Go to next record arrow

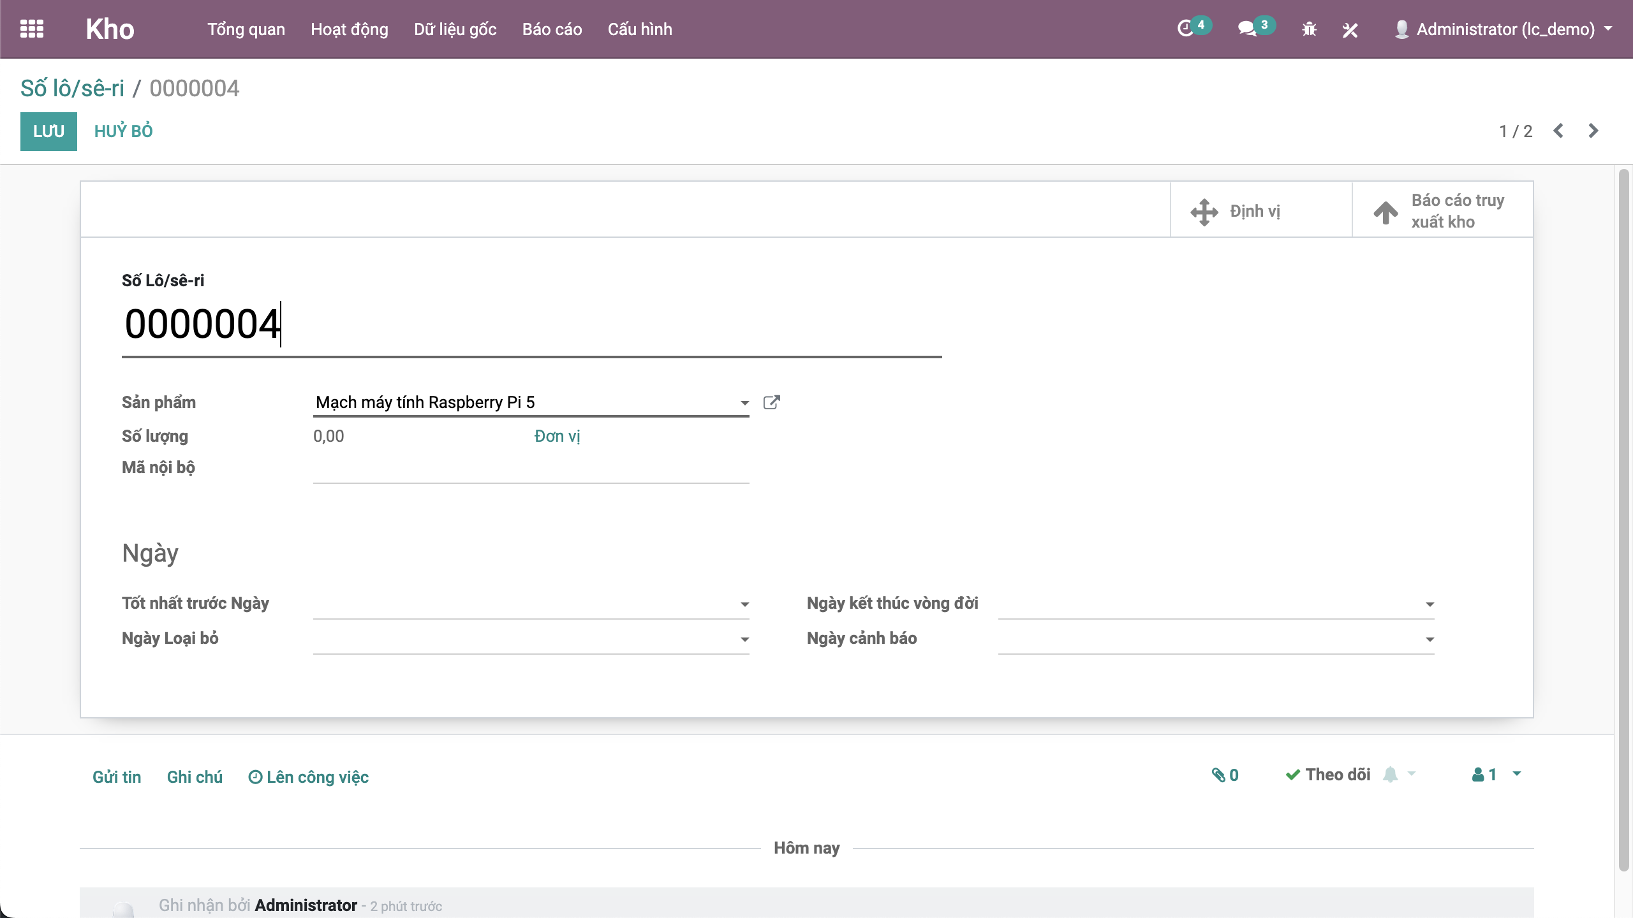(x=1593, y=131)
